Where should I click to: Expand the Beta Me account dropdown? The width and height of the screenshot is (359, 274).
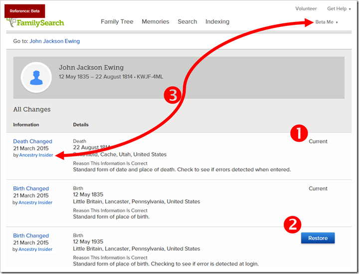click(x=327, y=22)
